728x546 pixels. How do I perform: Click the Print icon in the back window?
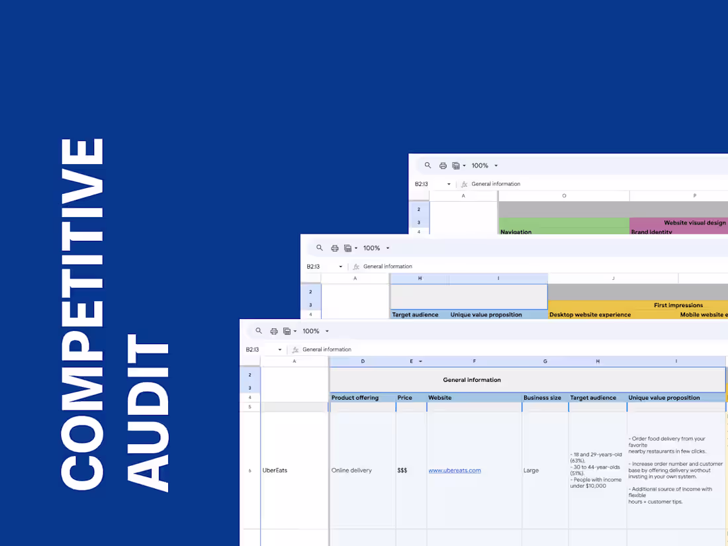[x=443, y=165]
